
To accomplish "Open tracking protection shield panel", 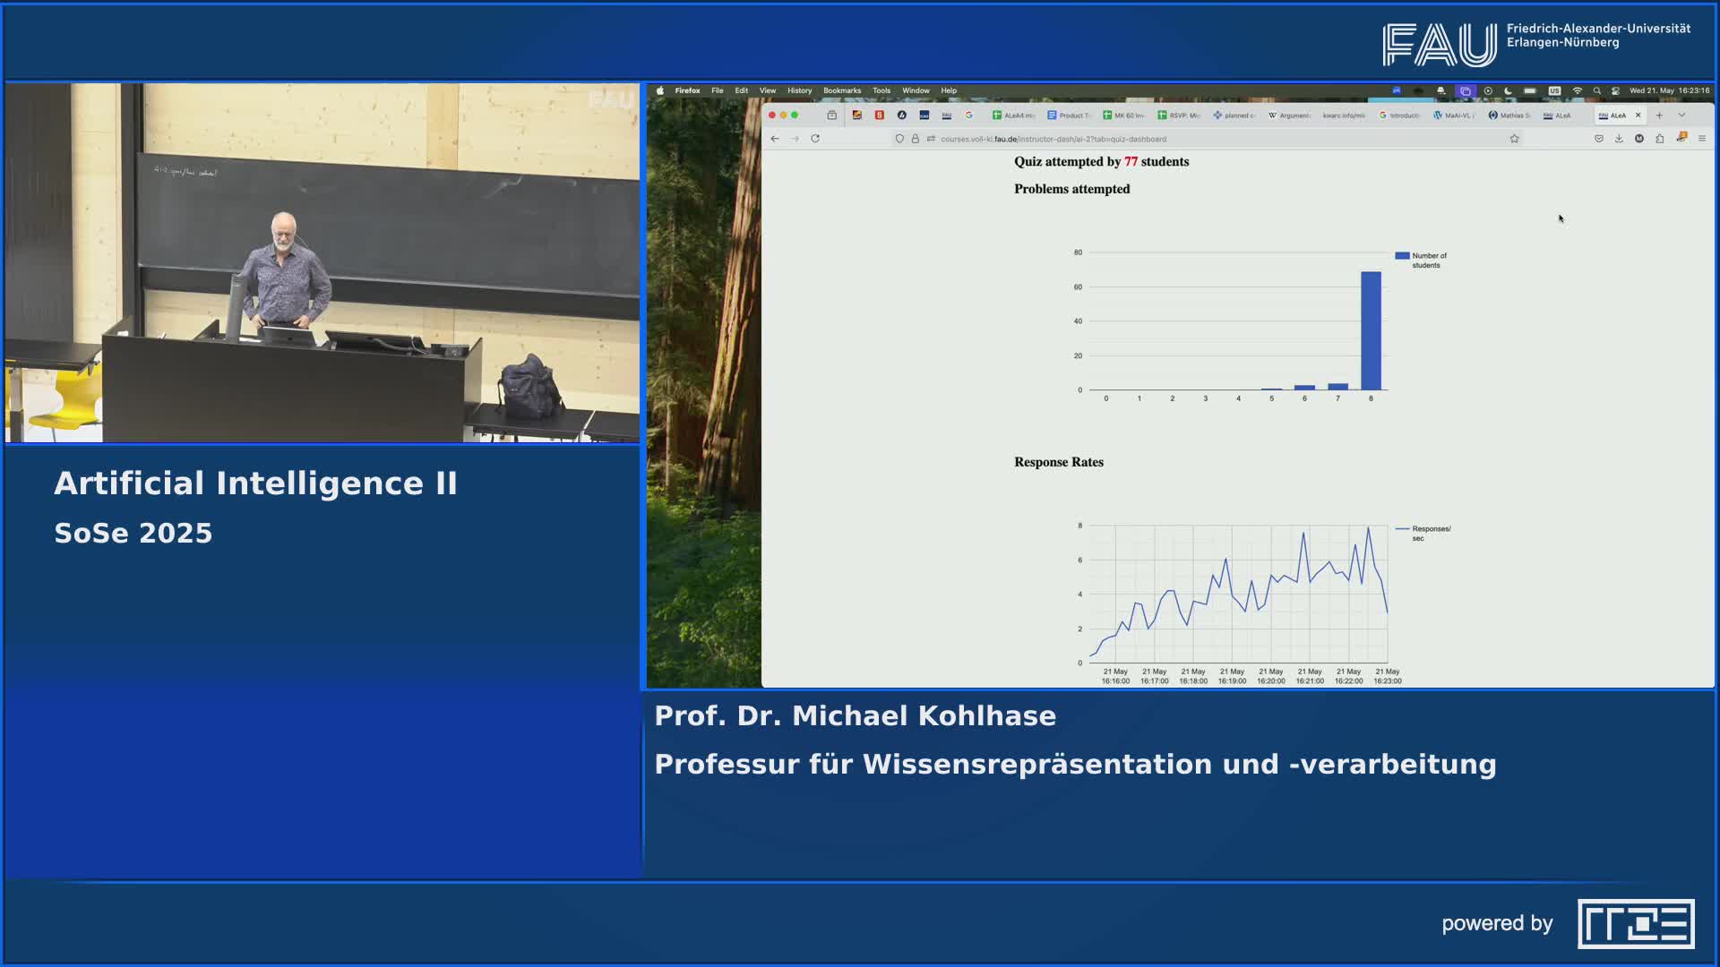I will 899,139.
